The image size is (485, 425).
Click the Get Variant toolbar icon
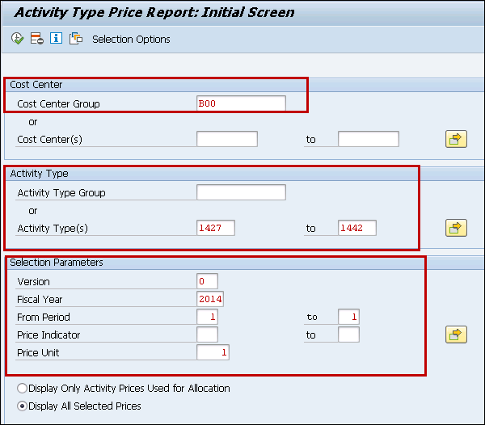pyautogui.click(x=76, y=39)
